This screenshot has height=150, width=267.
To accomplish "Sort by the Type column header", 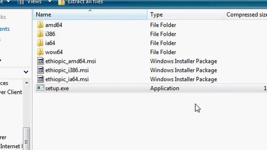I will 185,15.
